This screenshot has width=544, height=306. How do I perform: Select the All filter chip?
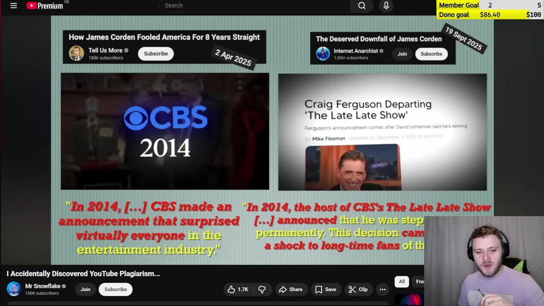coord(402,281)
